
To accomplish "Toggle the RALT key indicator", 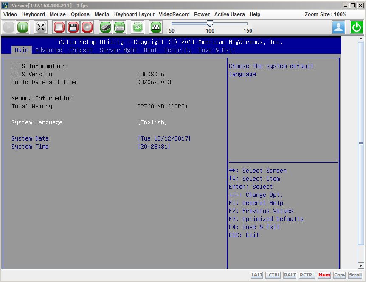I will click(x=290, y=275).
